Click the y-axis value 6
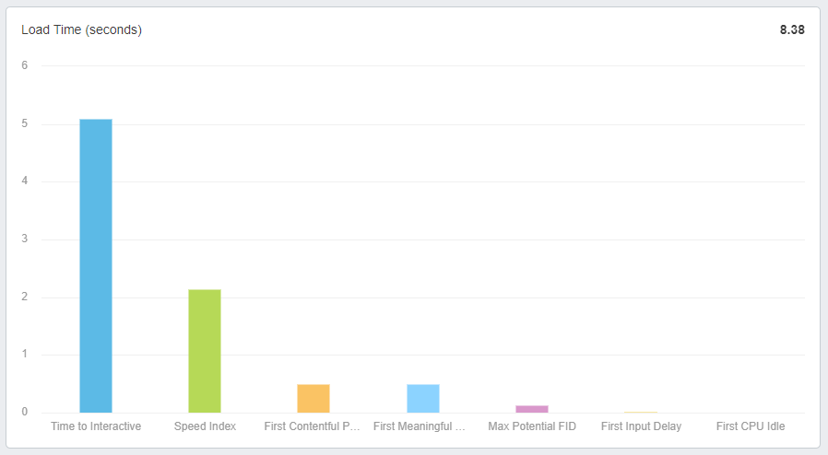Screen dimensions: 828x455 pos(25,65)
